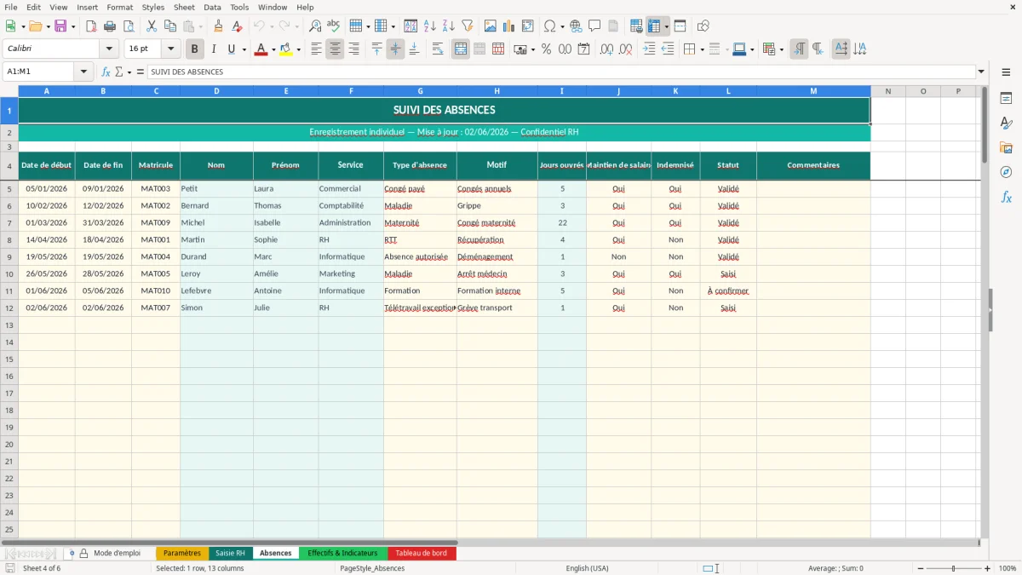Open the Data menu
Screen dimensions: 1022x575
pyautogui.click(x=212, y=7)
